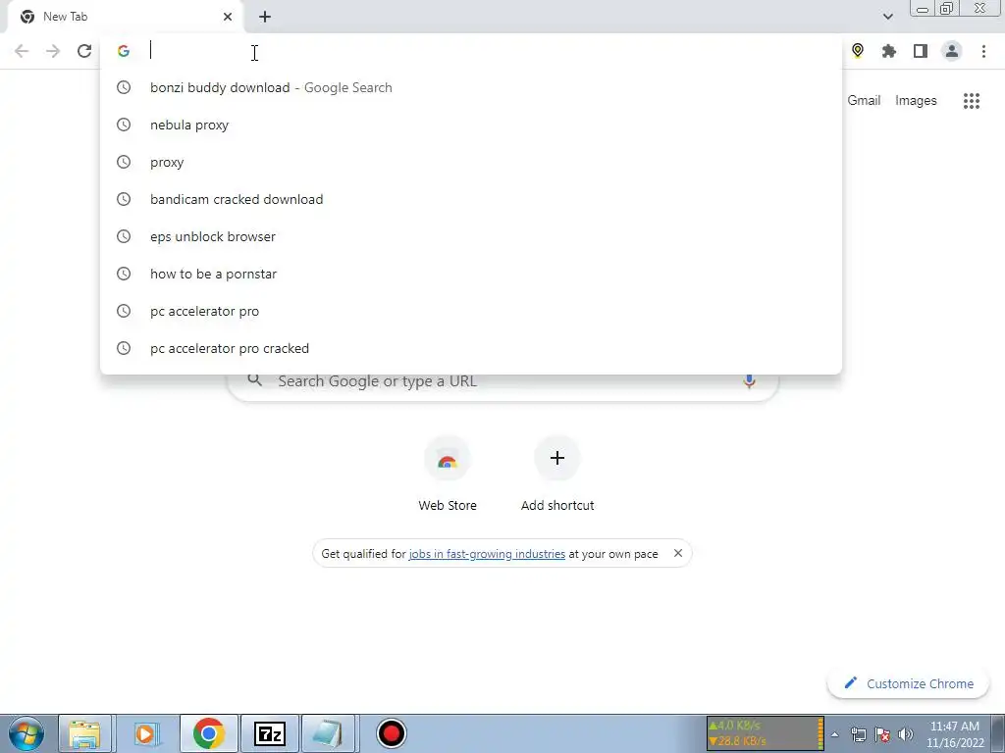Open the profile avatar icon
The width and height of the screenshot is (1005, 753).
tap(952, 51)
